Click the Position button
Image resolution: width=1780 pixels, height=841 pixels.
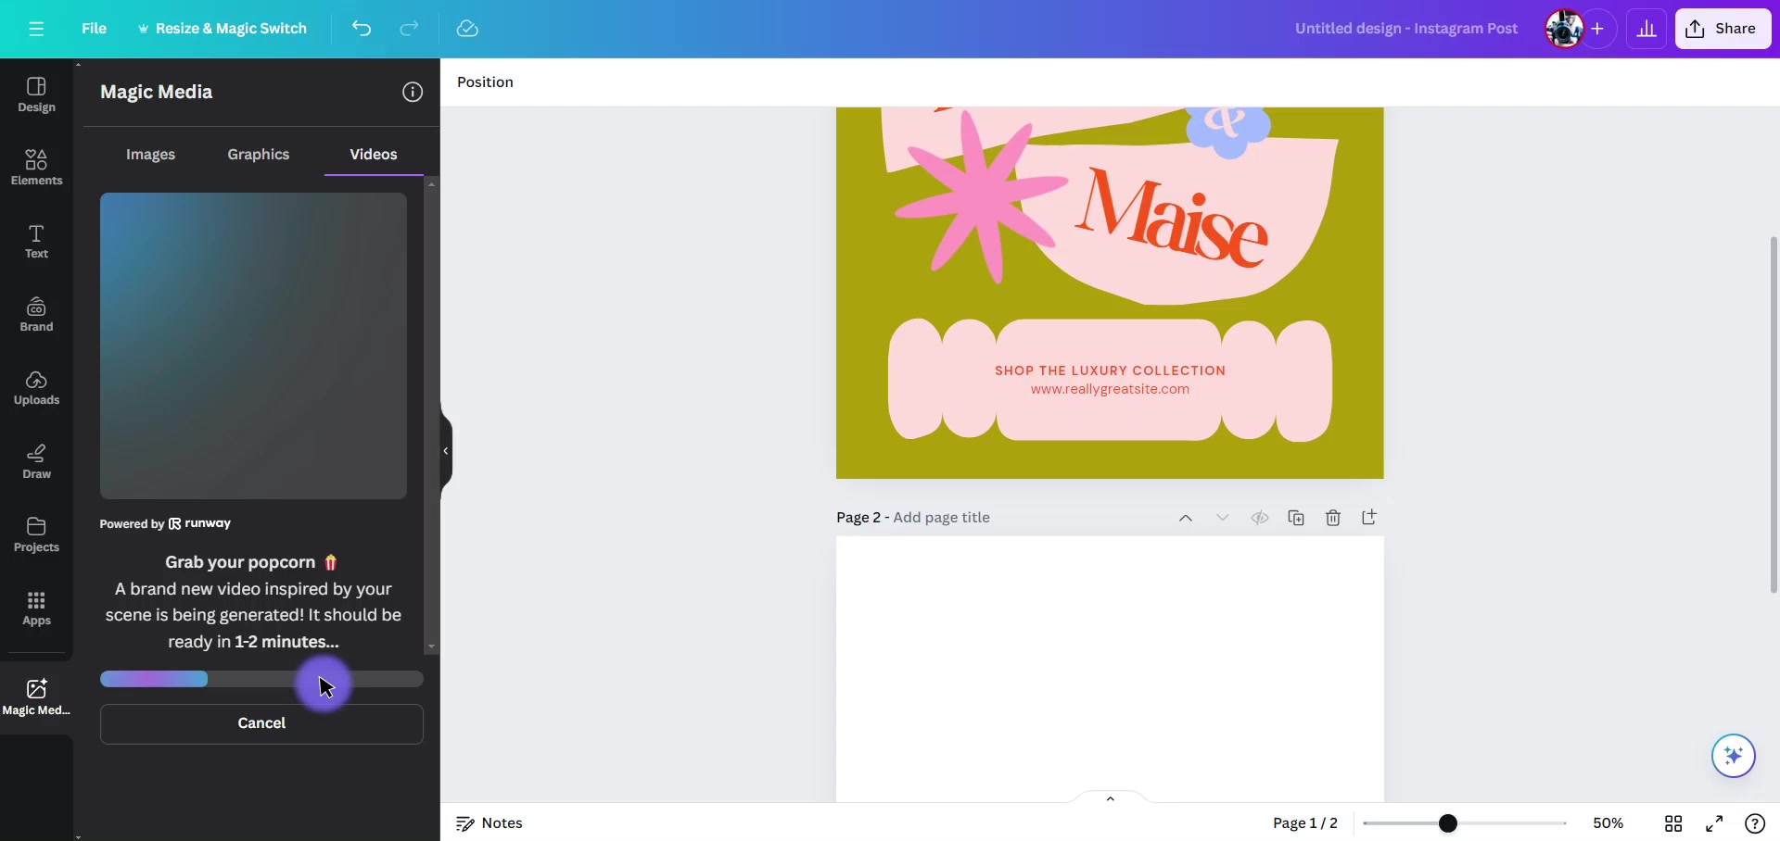point(485,82)
